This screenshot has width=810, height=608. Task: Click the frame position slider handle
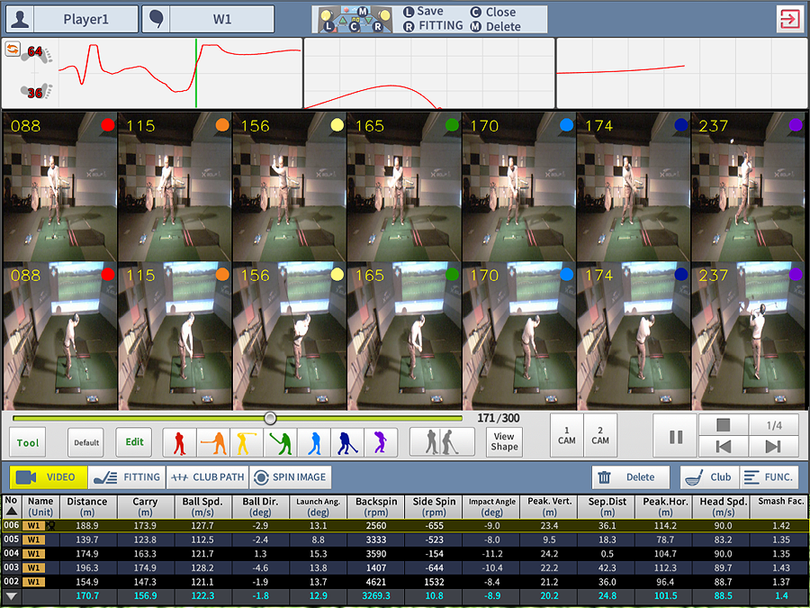pyautogui.click(x=270, y=418)
